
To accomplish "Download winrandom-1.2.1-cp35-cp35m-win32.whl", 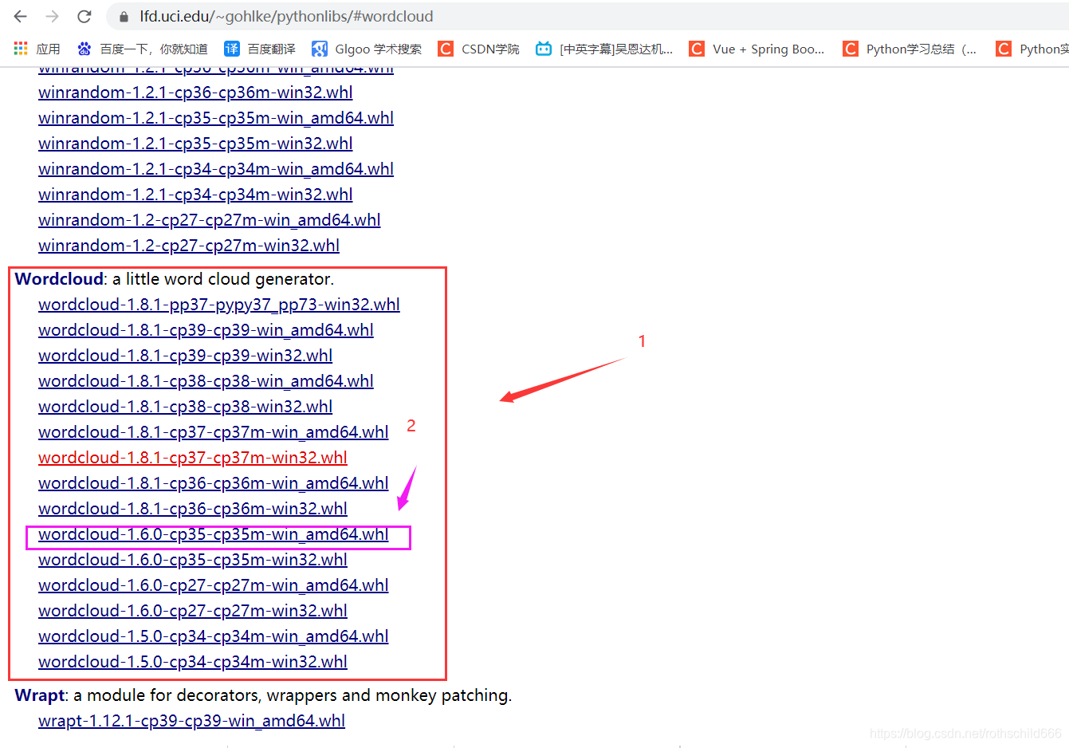I will [195, 144].
